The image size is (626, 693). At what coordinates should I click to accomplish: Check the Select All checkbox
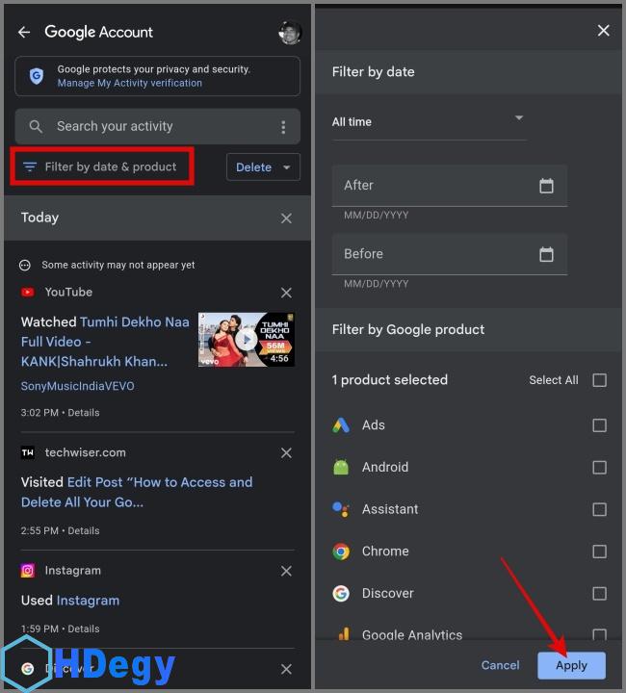pyautogui.click(x=599, y=380)
